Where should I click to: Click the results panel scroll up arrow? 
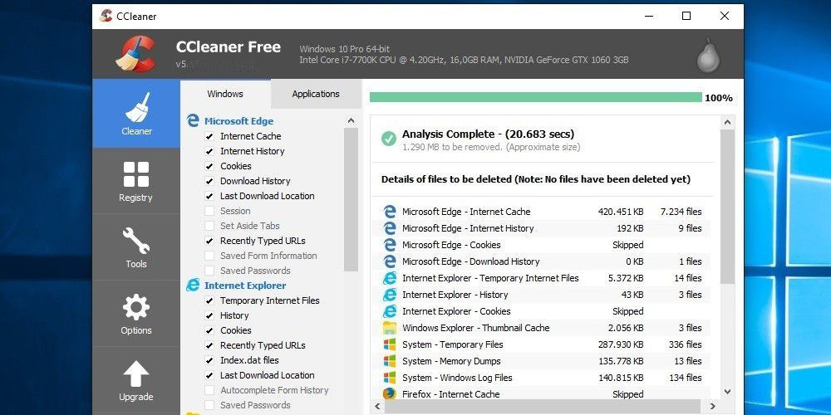728,123
